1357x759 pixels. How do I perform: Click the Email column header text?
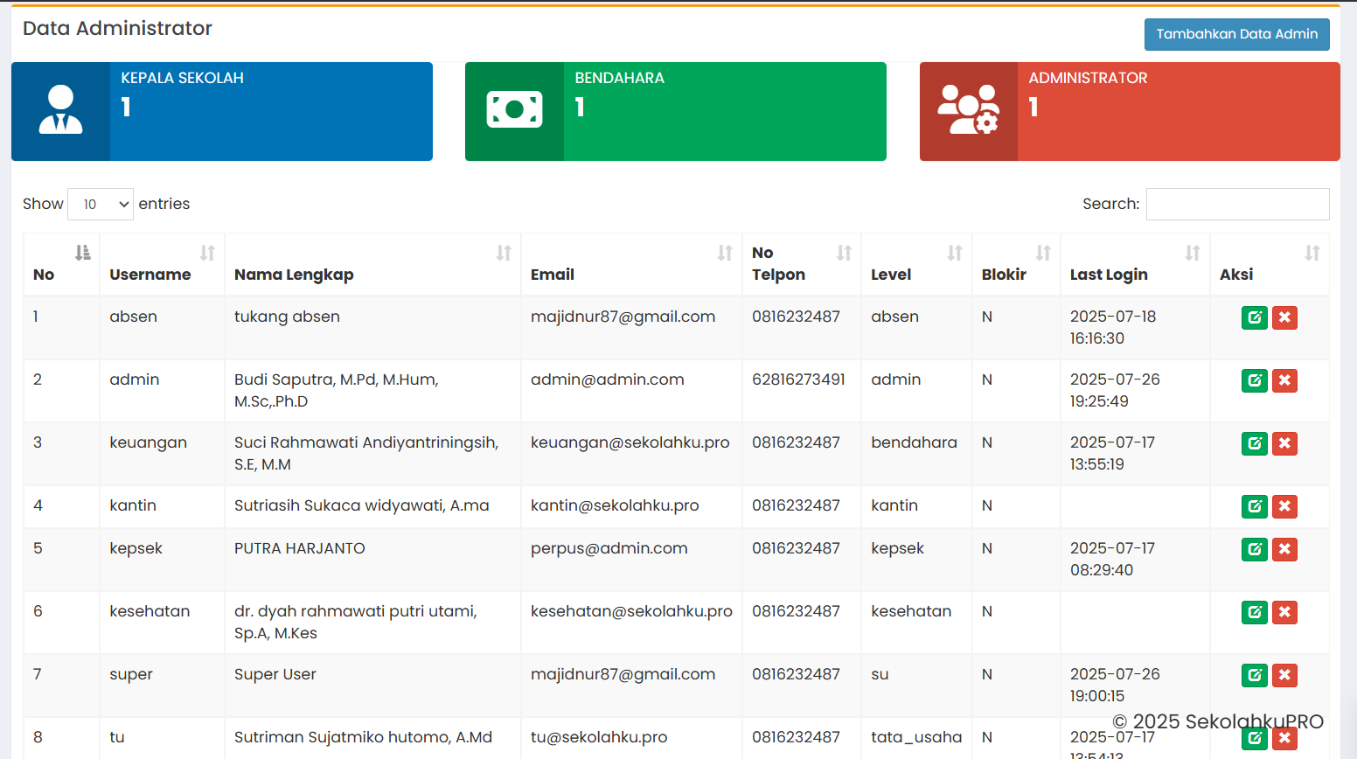coord(553,275)
